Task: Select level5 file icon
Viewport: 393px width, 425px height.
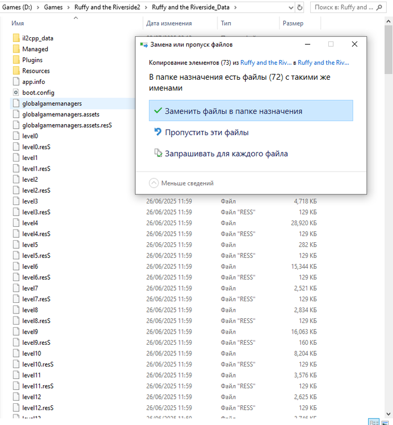Action: point(16,244)
